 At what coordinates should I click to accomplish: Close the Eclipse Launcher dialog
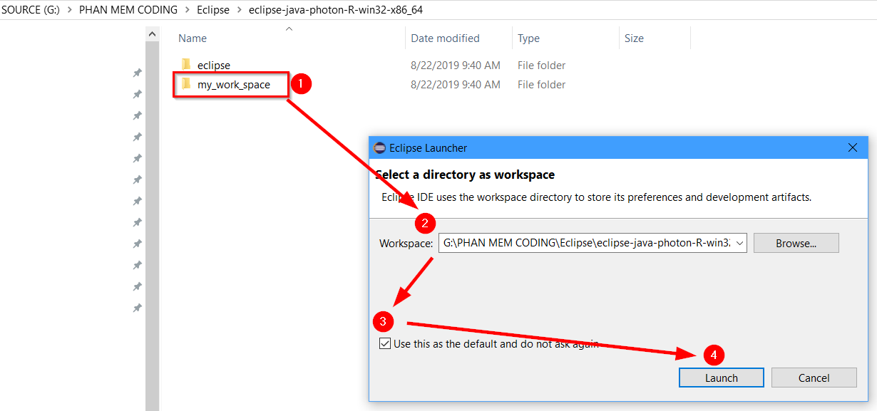[x=852, y=147]
